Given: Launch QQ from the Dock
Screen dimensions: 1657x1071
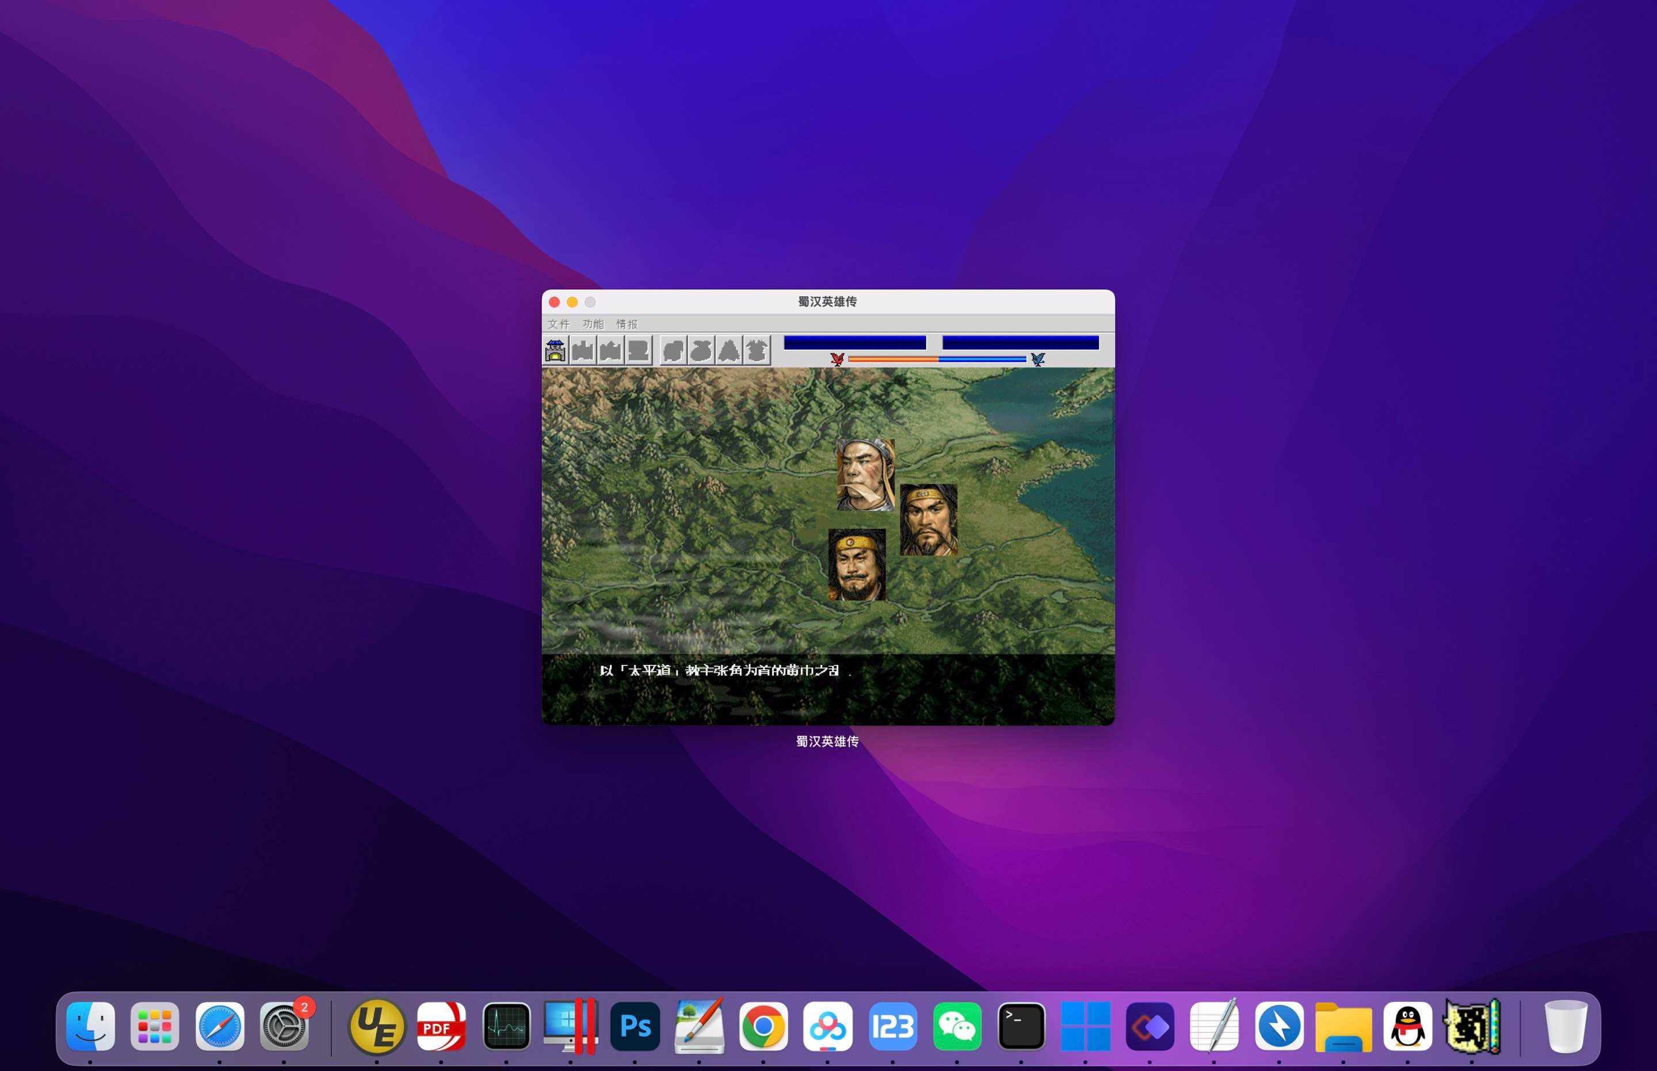Looking at the screenshot, I should point(1408,1026).
